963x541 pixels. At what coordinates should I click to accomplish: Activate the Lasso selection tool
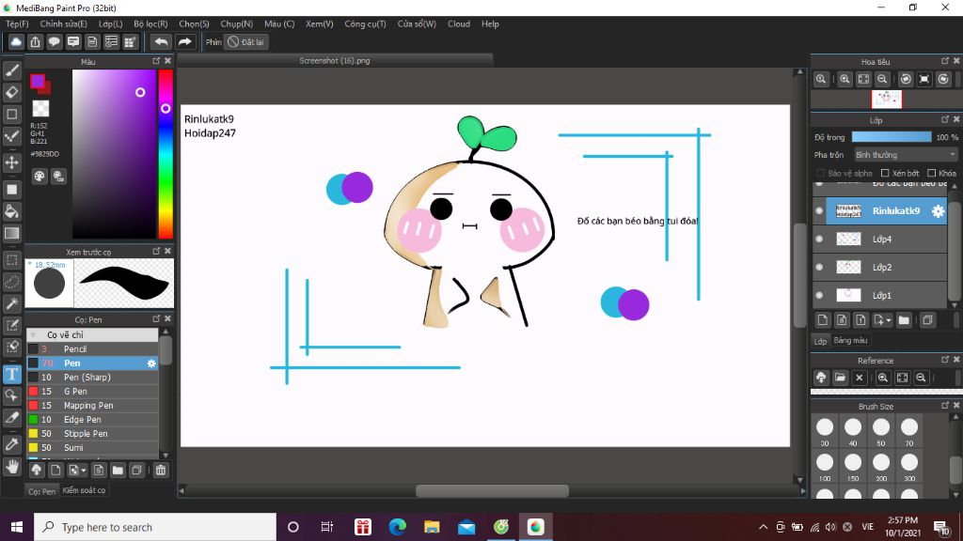coord(11,282)
